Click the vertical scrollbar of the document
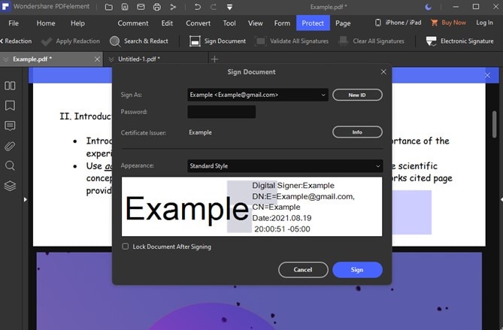Image resolution: width=503 pixels, height=330 pixels. click(x=494, y=125)
